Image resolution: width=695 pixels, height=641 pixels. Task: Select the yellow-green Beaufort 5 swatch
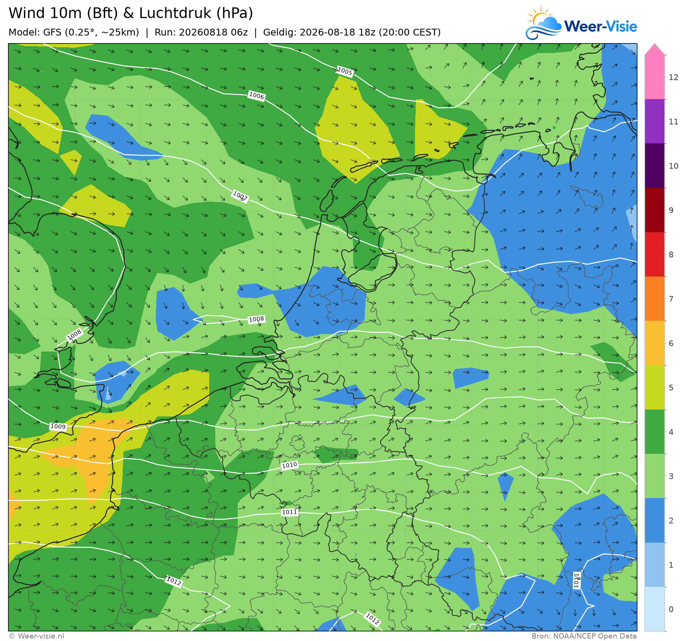tap(655, 387)
